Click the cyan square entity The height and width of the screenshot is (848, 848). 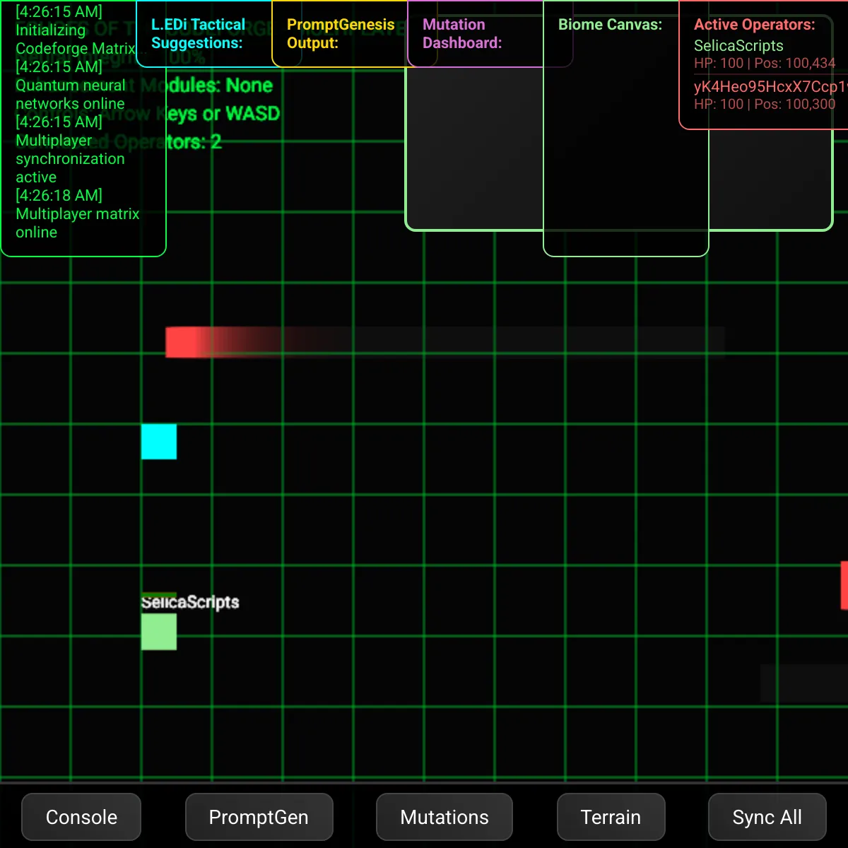pos(159,442)
